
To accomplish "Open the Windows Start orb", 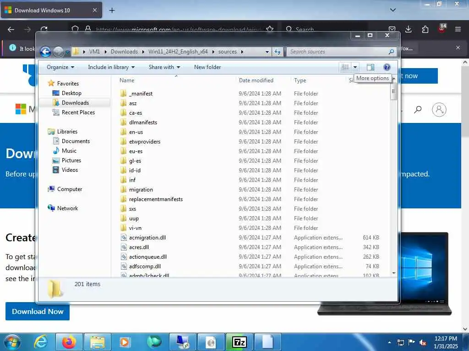I will (x=12, y=342).
